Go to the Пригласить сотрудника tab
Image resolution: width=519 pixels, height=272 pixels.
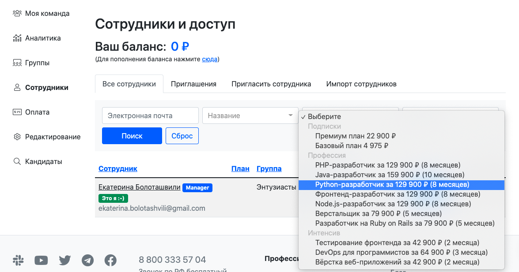[271, 84]
